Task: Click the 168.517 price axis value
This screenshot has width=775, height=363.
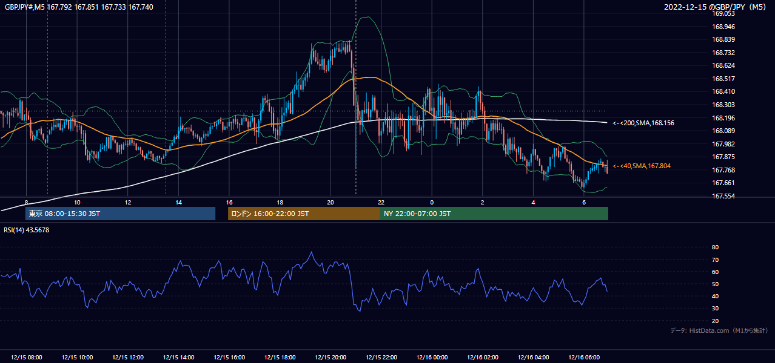Action: point(723,79)
